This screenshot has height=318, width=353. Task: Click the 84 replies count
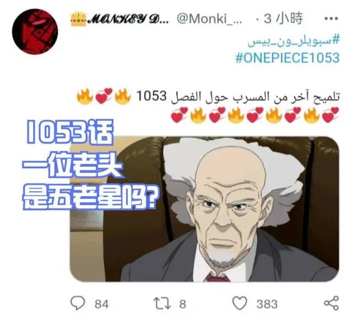tap(101, 304)
